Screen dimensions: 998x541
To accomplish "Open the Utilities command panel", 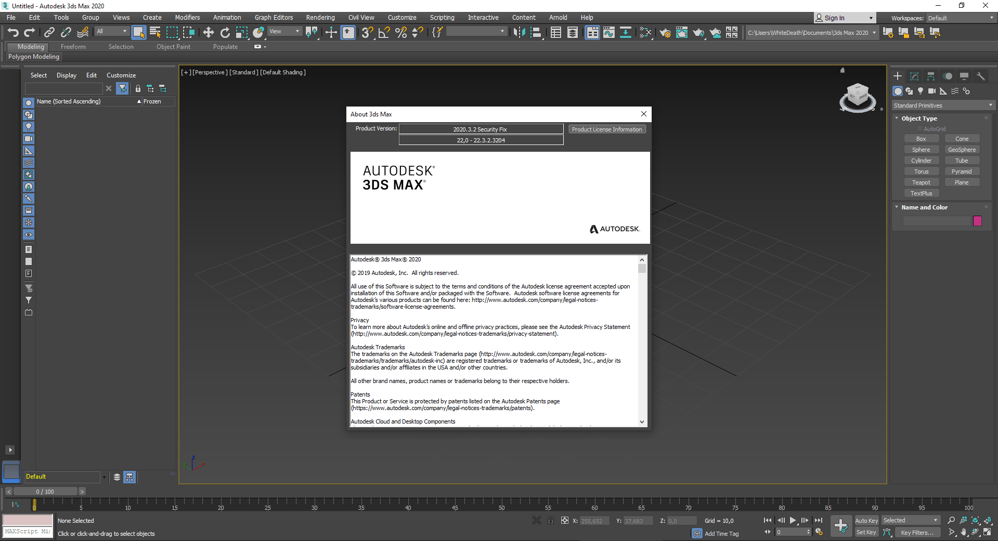I will point(981,76).
